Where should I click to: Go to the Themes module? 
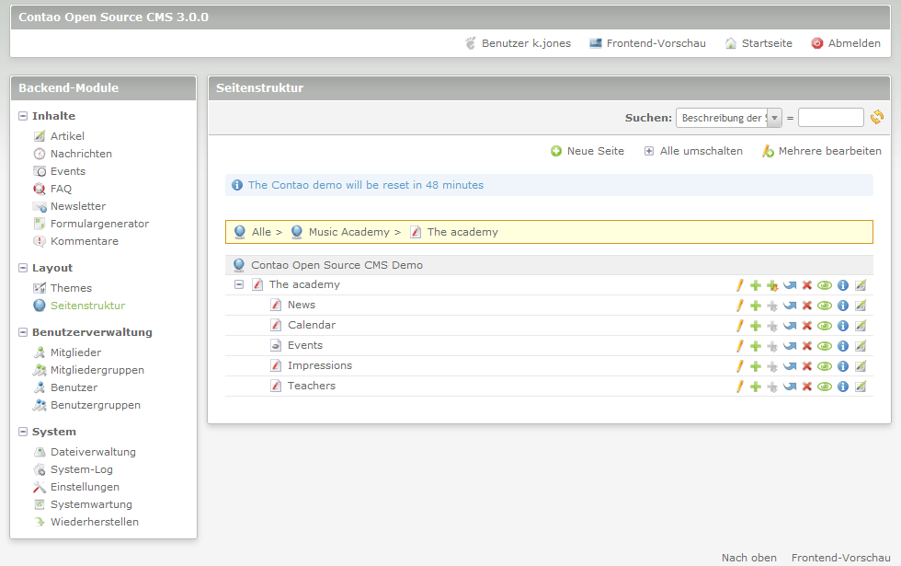pos(71,288)
